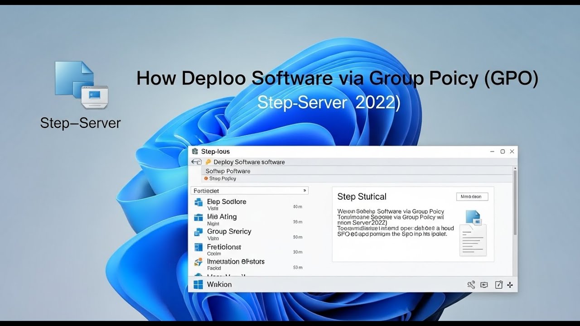This screenshot has width=580, height=326.
Task: Click the 26 m value in the Mie Ating row
Action: pos(298,222)
